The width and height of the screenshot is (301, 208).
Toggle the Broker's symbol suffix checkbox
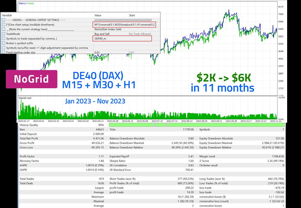click(4, 43)
